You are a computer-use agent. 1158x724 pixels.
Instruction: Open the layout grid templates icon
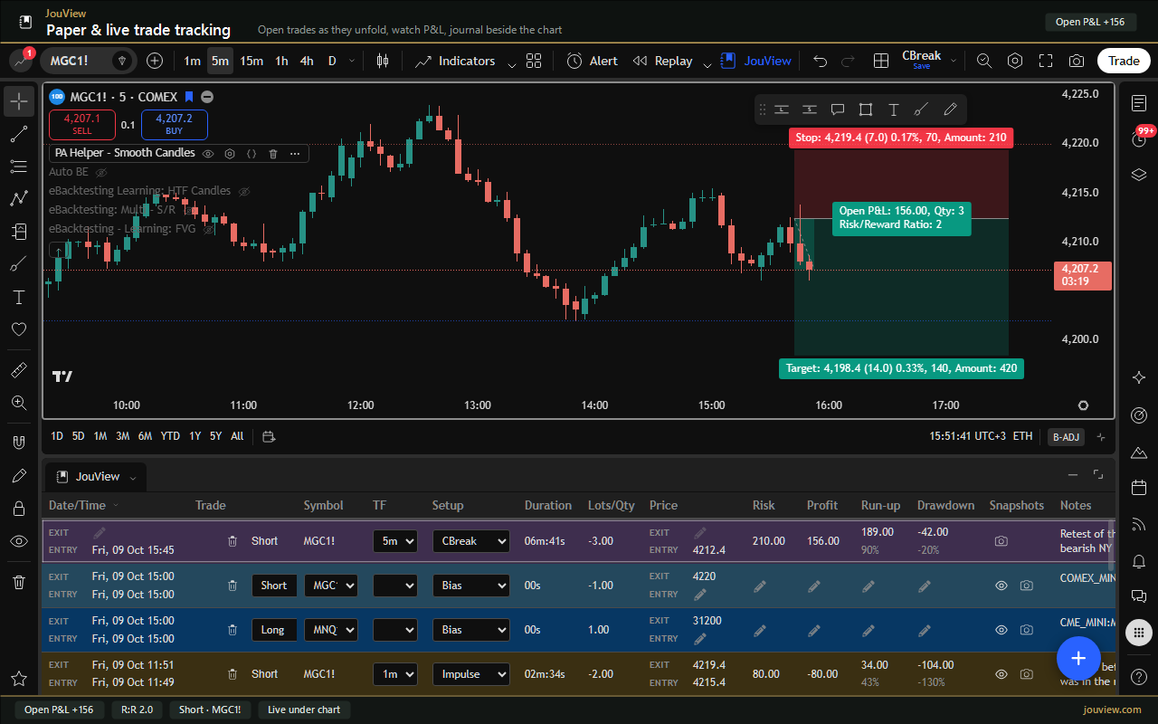click(x=534, y=61)
